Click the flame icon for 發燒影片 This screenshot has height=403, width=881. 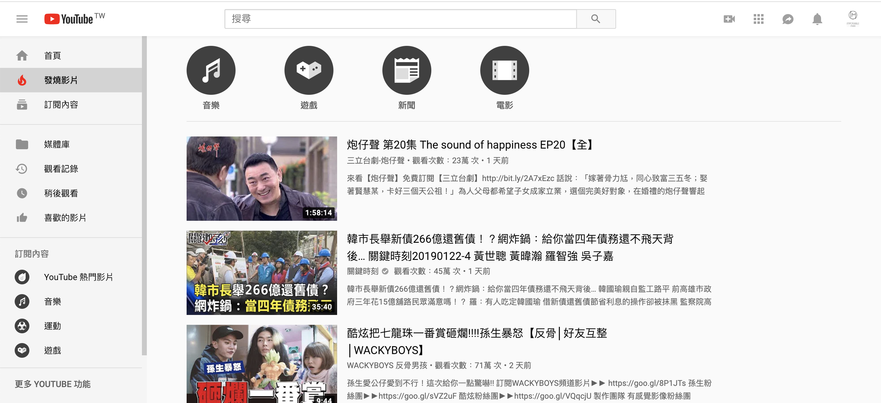22,80
